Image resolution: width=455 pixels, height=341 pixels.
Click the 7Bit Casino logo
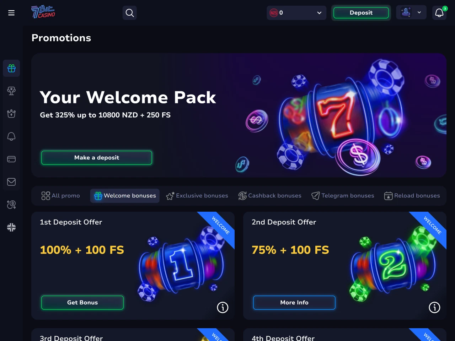click(43, 12)
